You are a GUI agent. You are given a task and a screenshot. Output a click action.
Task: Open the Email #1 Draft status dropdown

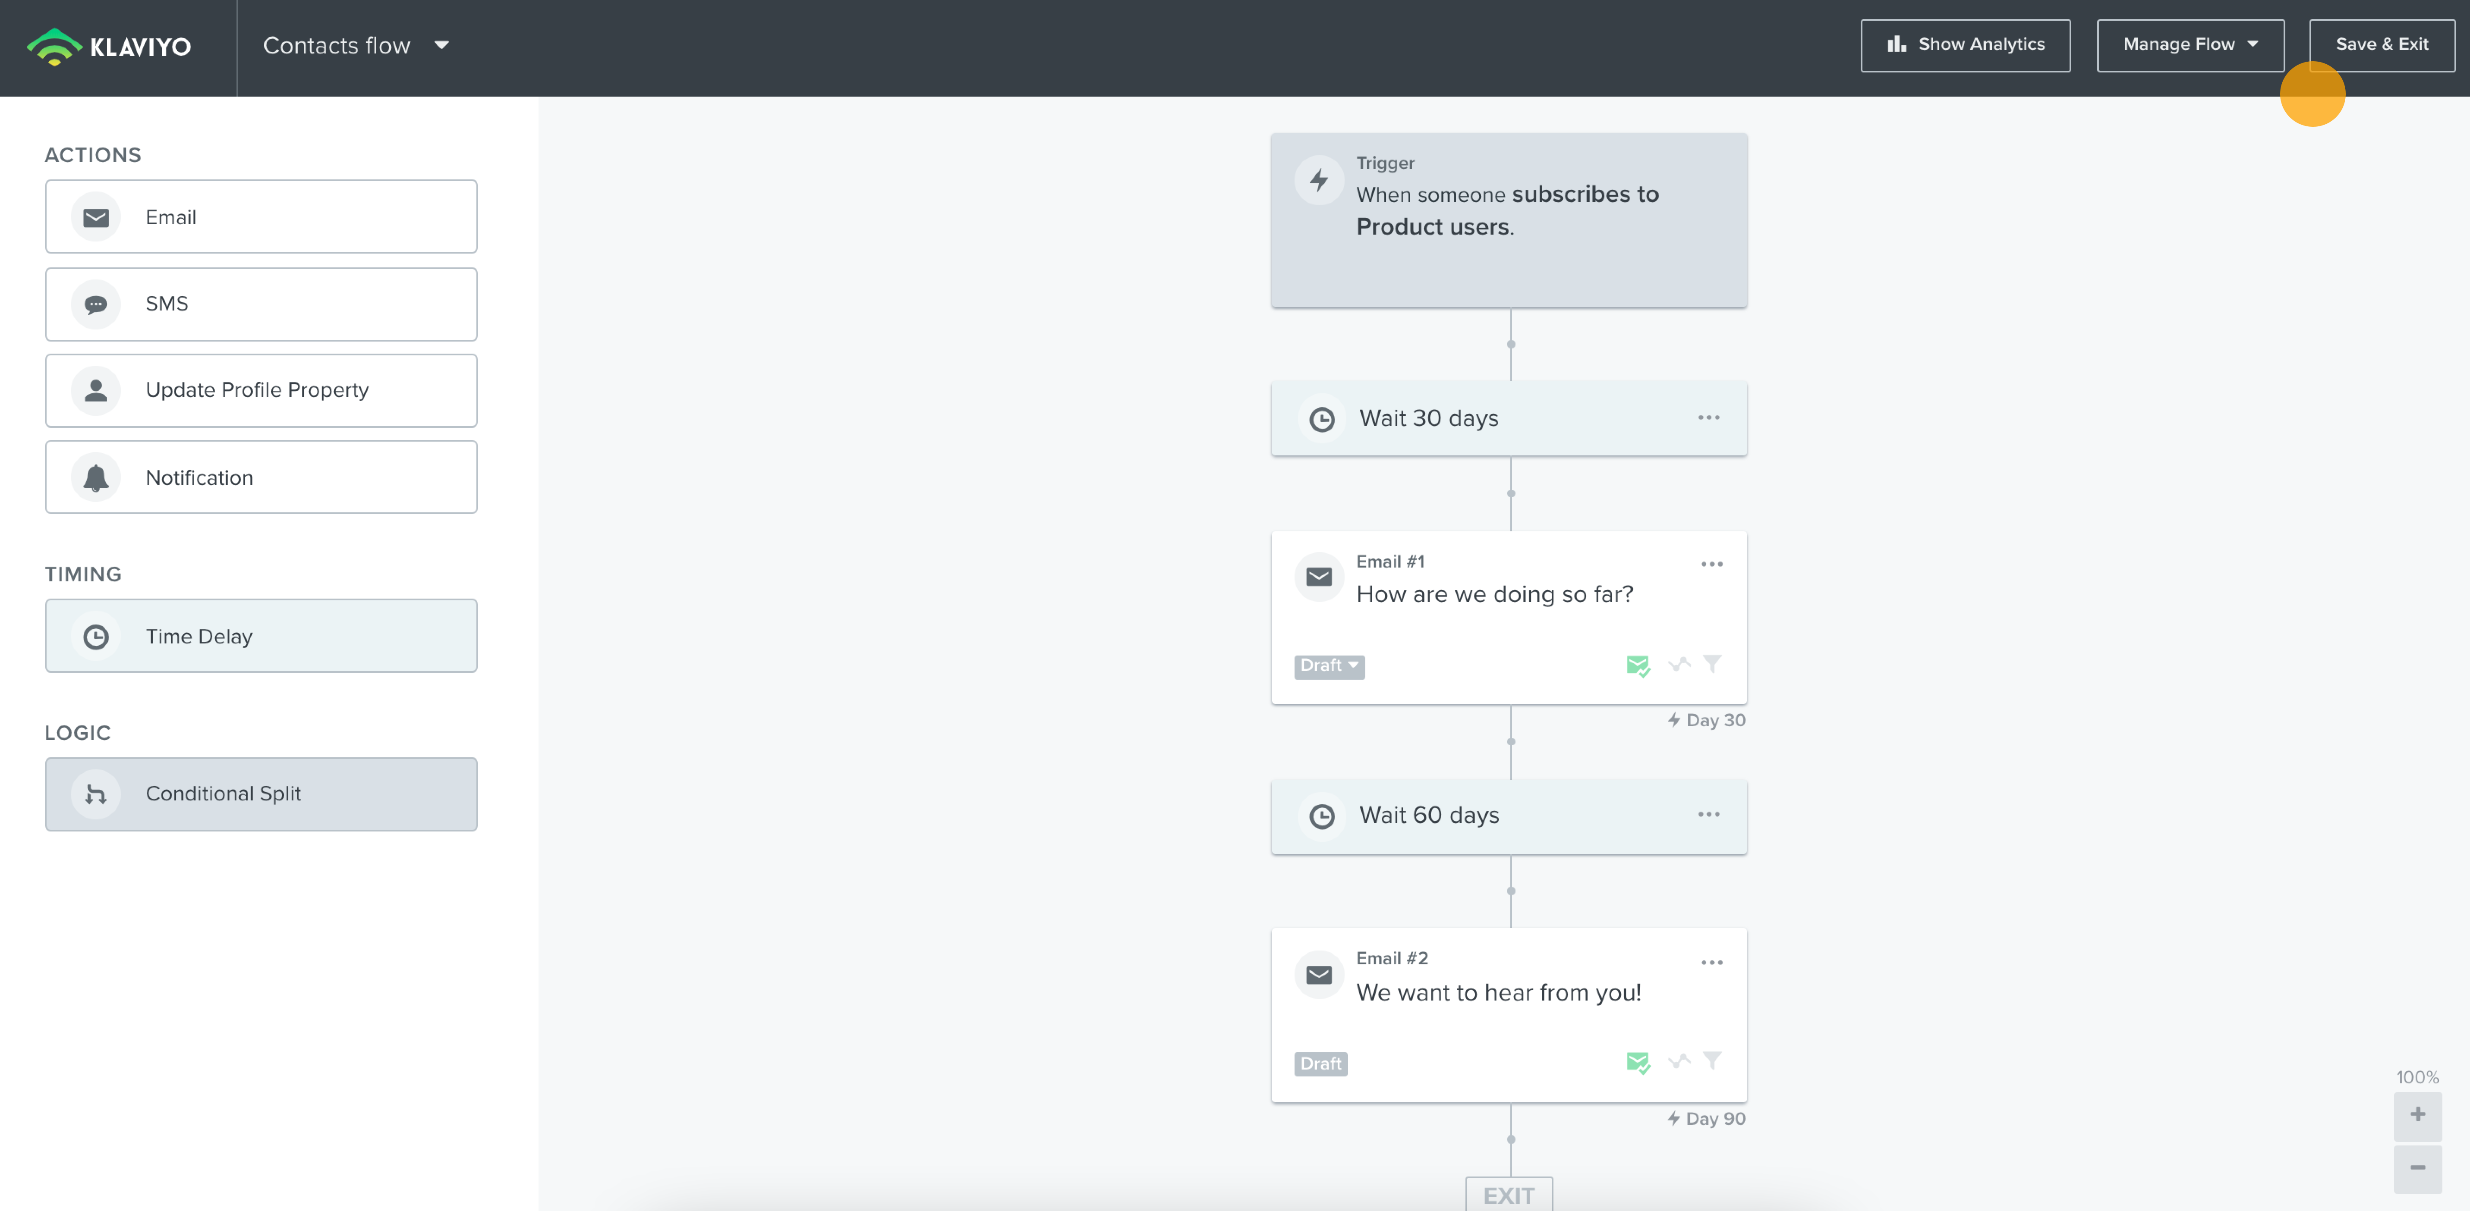pyautogui.click(x=1329, y=666)
